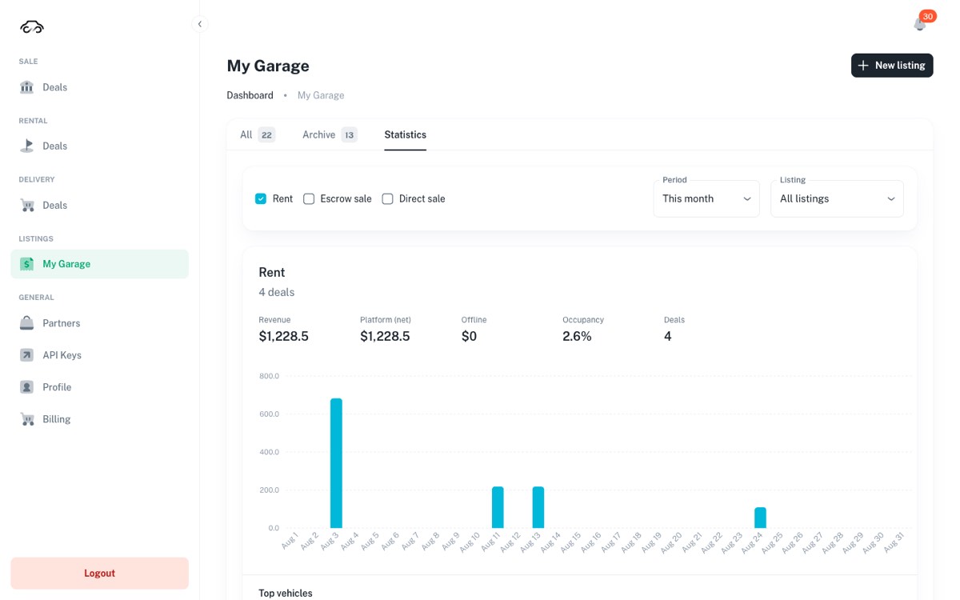Open the Profile menu item

click(100, 387)
